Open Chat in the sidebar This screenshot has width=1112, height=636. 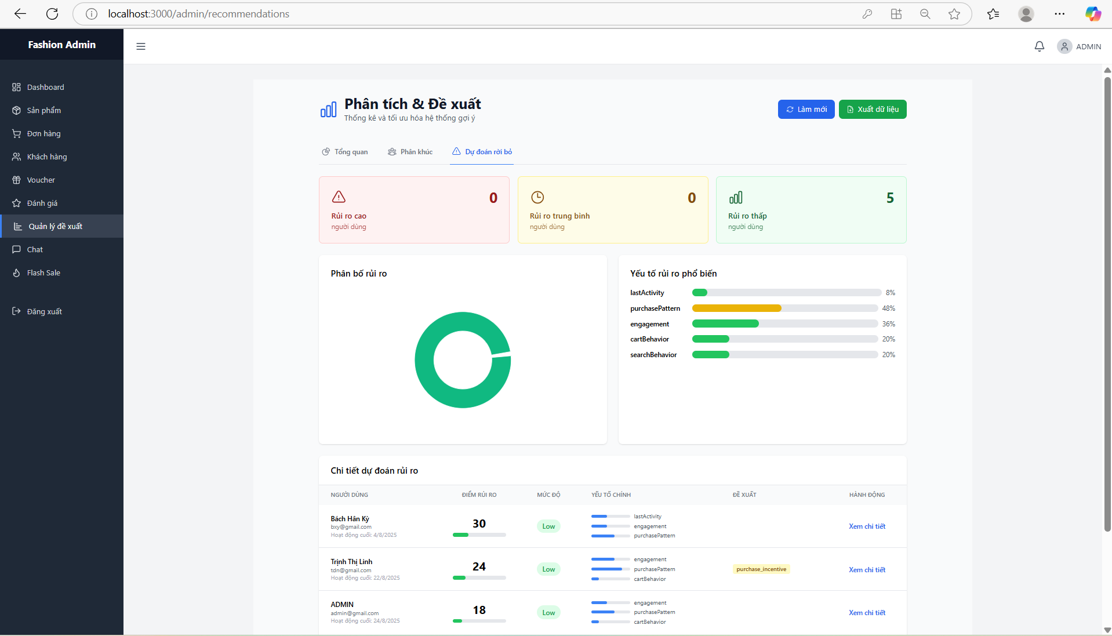pos(61,249)
